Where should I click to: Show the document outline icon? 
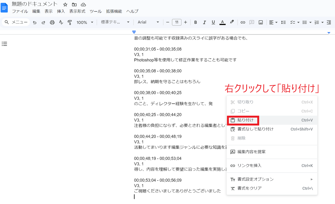coord(4,44)
